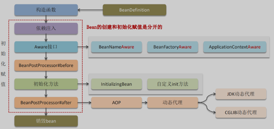The width and height of the screenshot is (274, 129).
Task: Click the BeanPostProcessor#before box
Action: (46, 66)
